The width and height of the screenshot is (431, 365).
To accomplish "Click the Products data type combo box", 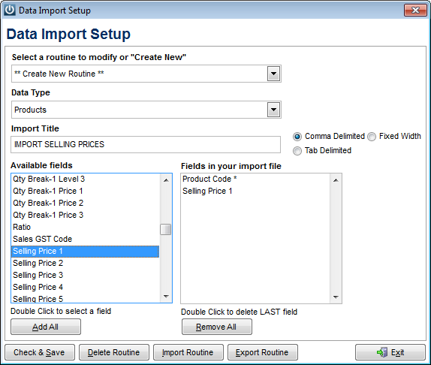I will point(146,110).
